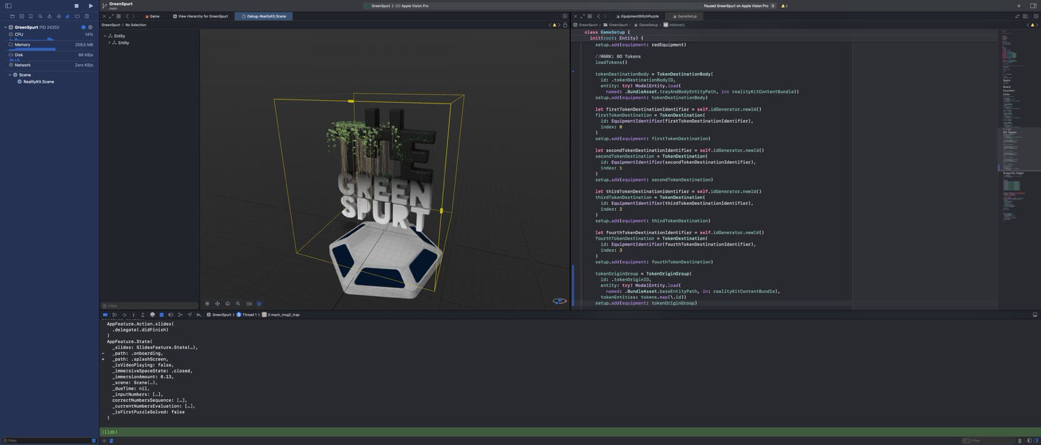This screenshot has width=1041, height=445.
Task: Click the zoom magnifier in scene viewer
Action: click(x=238, y=304)
